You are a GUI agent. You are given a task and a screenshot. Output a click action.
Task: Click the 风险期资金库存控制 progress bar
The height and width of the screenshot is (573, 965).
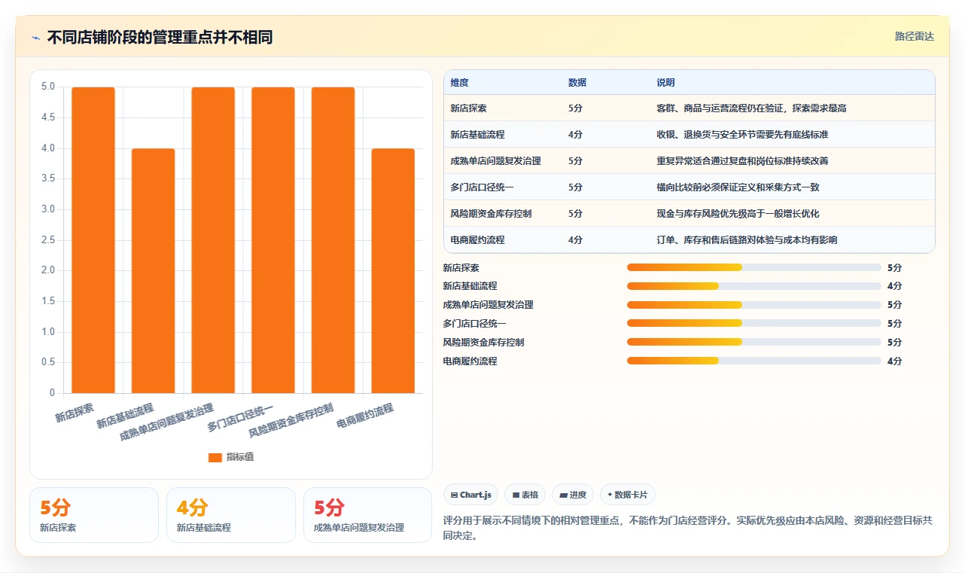click(753, 343)
